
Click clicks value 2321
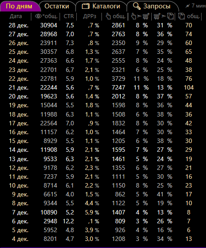coord(118,70)
